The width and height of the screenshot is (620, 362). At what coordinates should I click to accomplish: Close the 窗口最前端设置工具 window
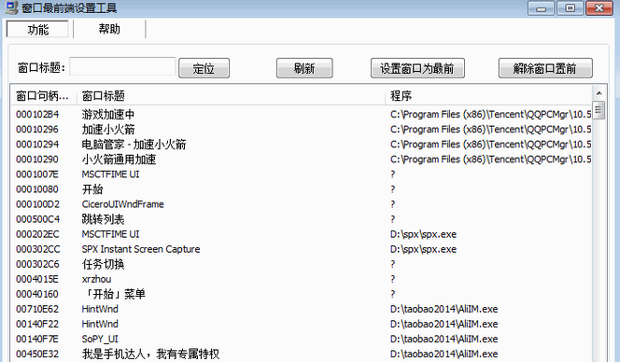pos(599,8)
